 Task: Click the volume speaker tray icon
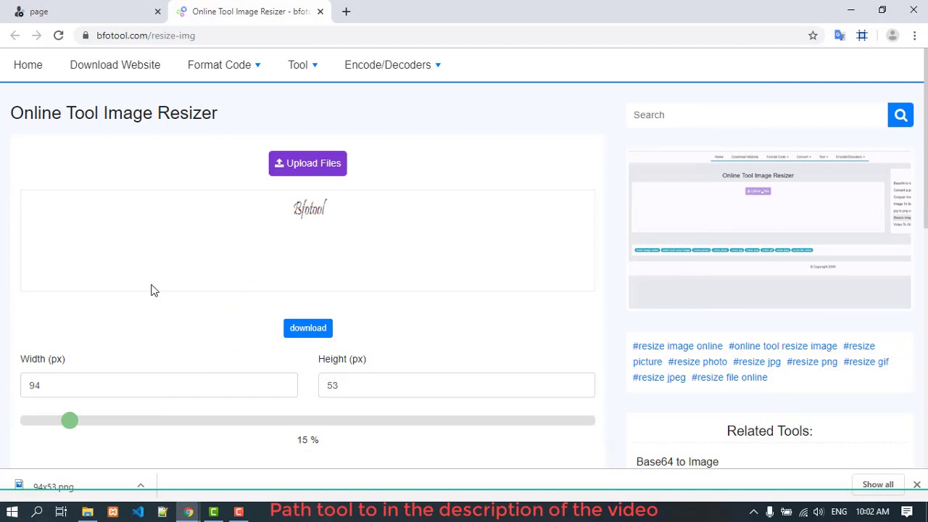point(819,512)
